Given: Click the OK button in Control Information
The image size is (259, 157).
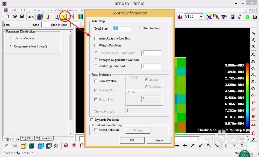Looking at the screenshot, I should 132,140.
